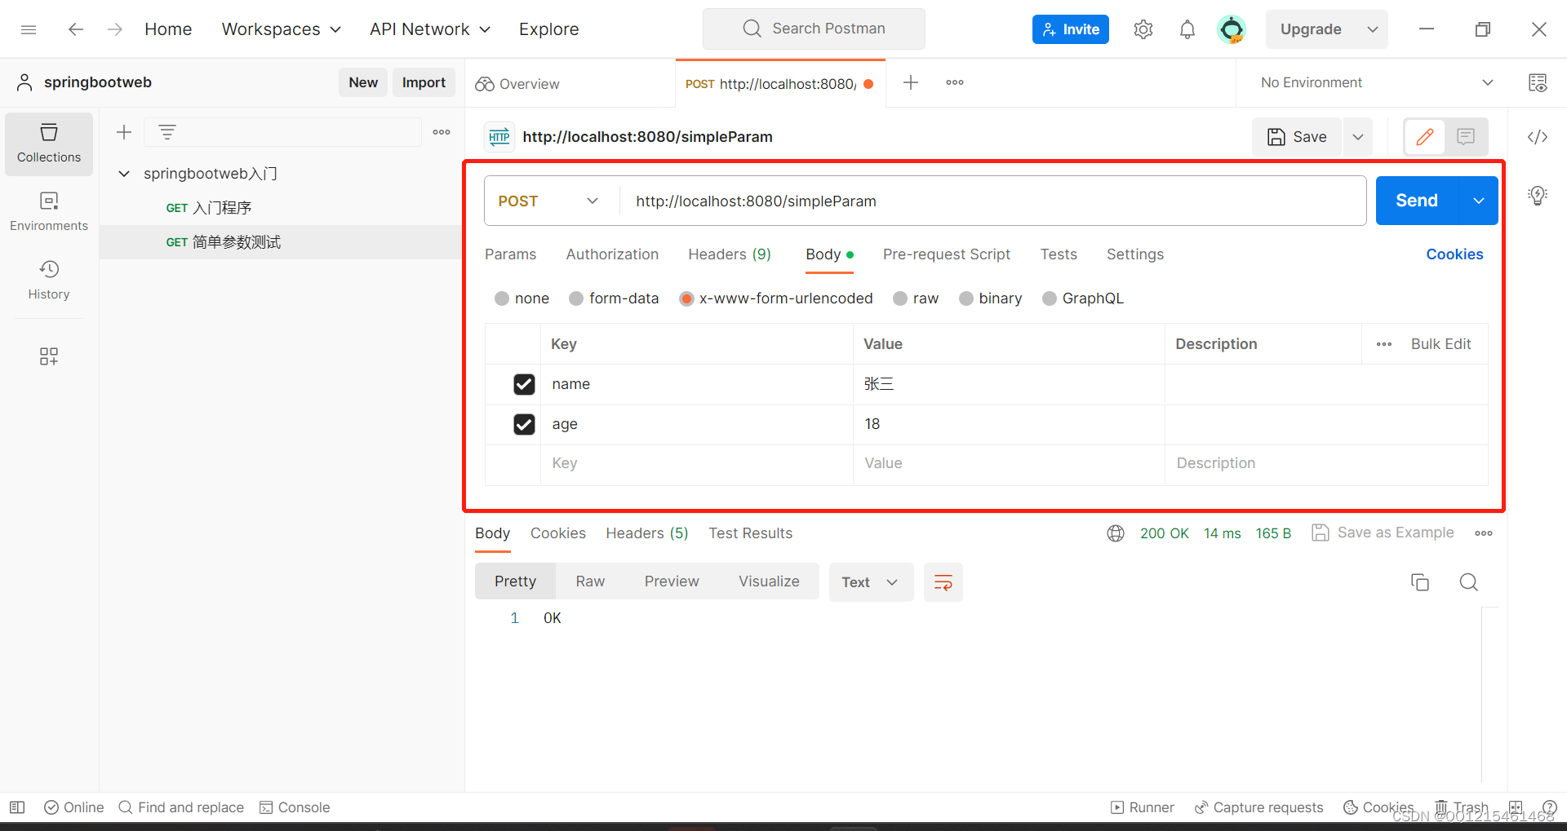Viewport: 1567px width, 831px height.
Task: Open the settings gear icon
Action: [x=1143, y=29]
